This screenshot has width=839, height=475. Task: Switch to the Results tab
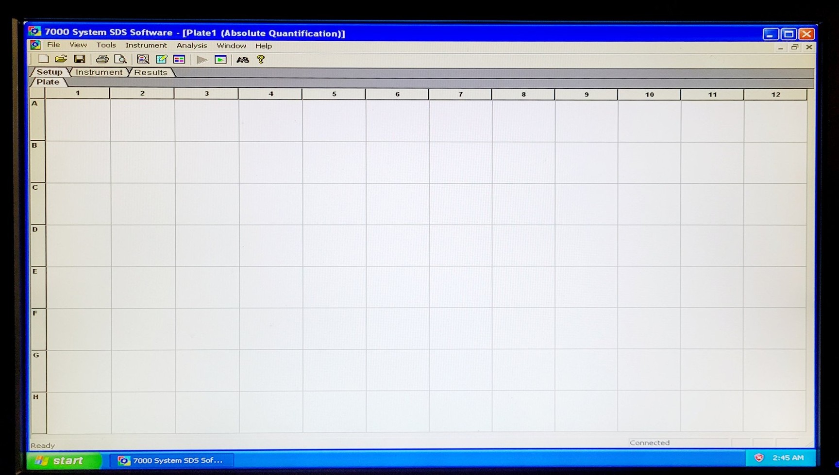pyautogui.click(x=151, y=72)
